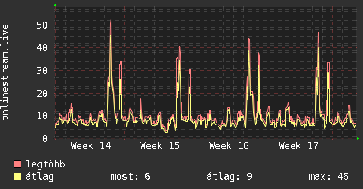Screen dimensions: 363x189
Task: Click the 20 y-axis label
Action: pos(42,93)
